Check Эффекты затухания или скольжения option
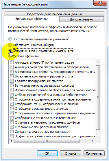109x161 pixels. click(12, 136)
